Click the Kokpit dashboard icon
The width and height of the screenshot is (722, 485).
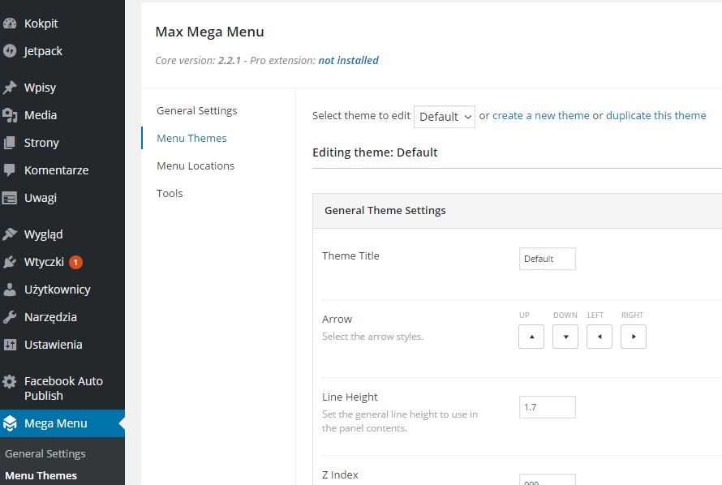click(10, 24)
